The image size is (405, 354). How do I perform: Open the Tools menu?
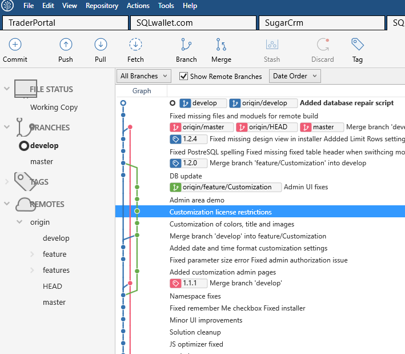(166, 6)
